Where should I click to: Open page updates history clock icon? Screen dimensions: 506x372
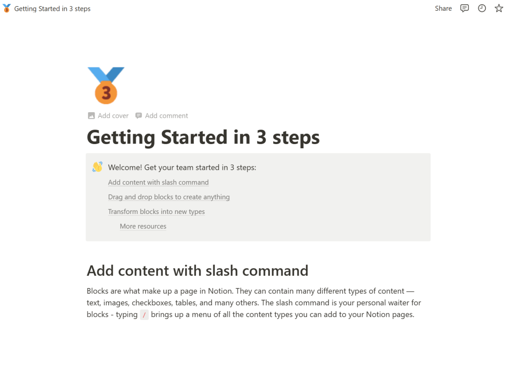(482, 8)
